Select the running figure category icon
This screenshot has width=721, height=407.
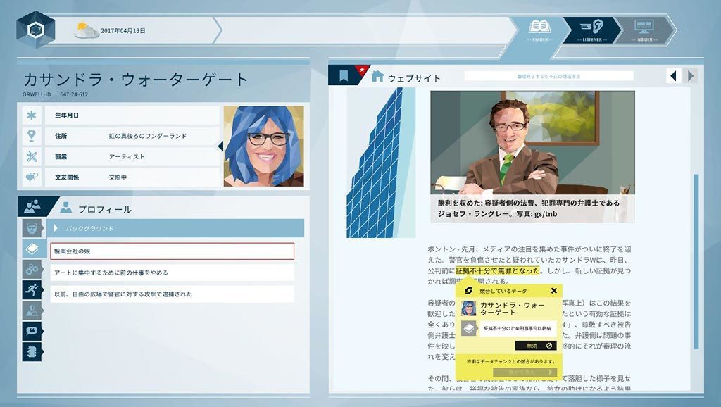tap(32, 289)
